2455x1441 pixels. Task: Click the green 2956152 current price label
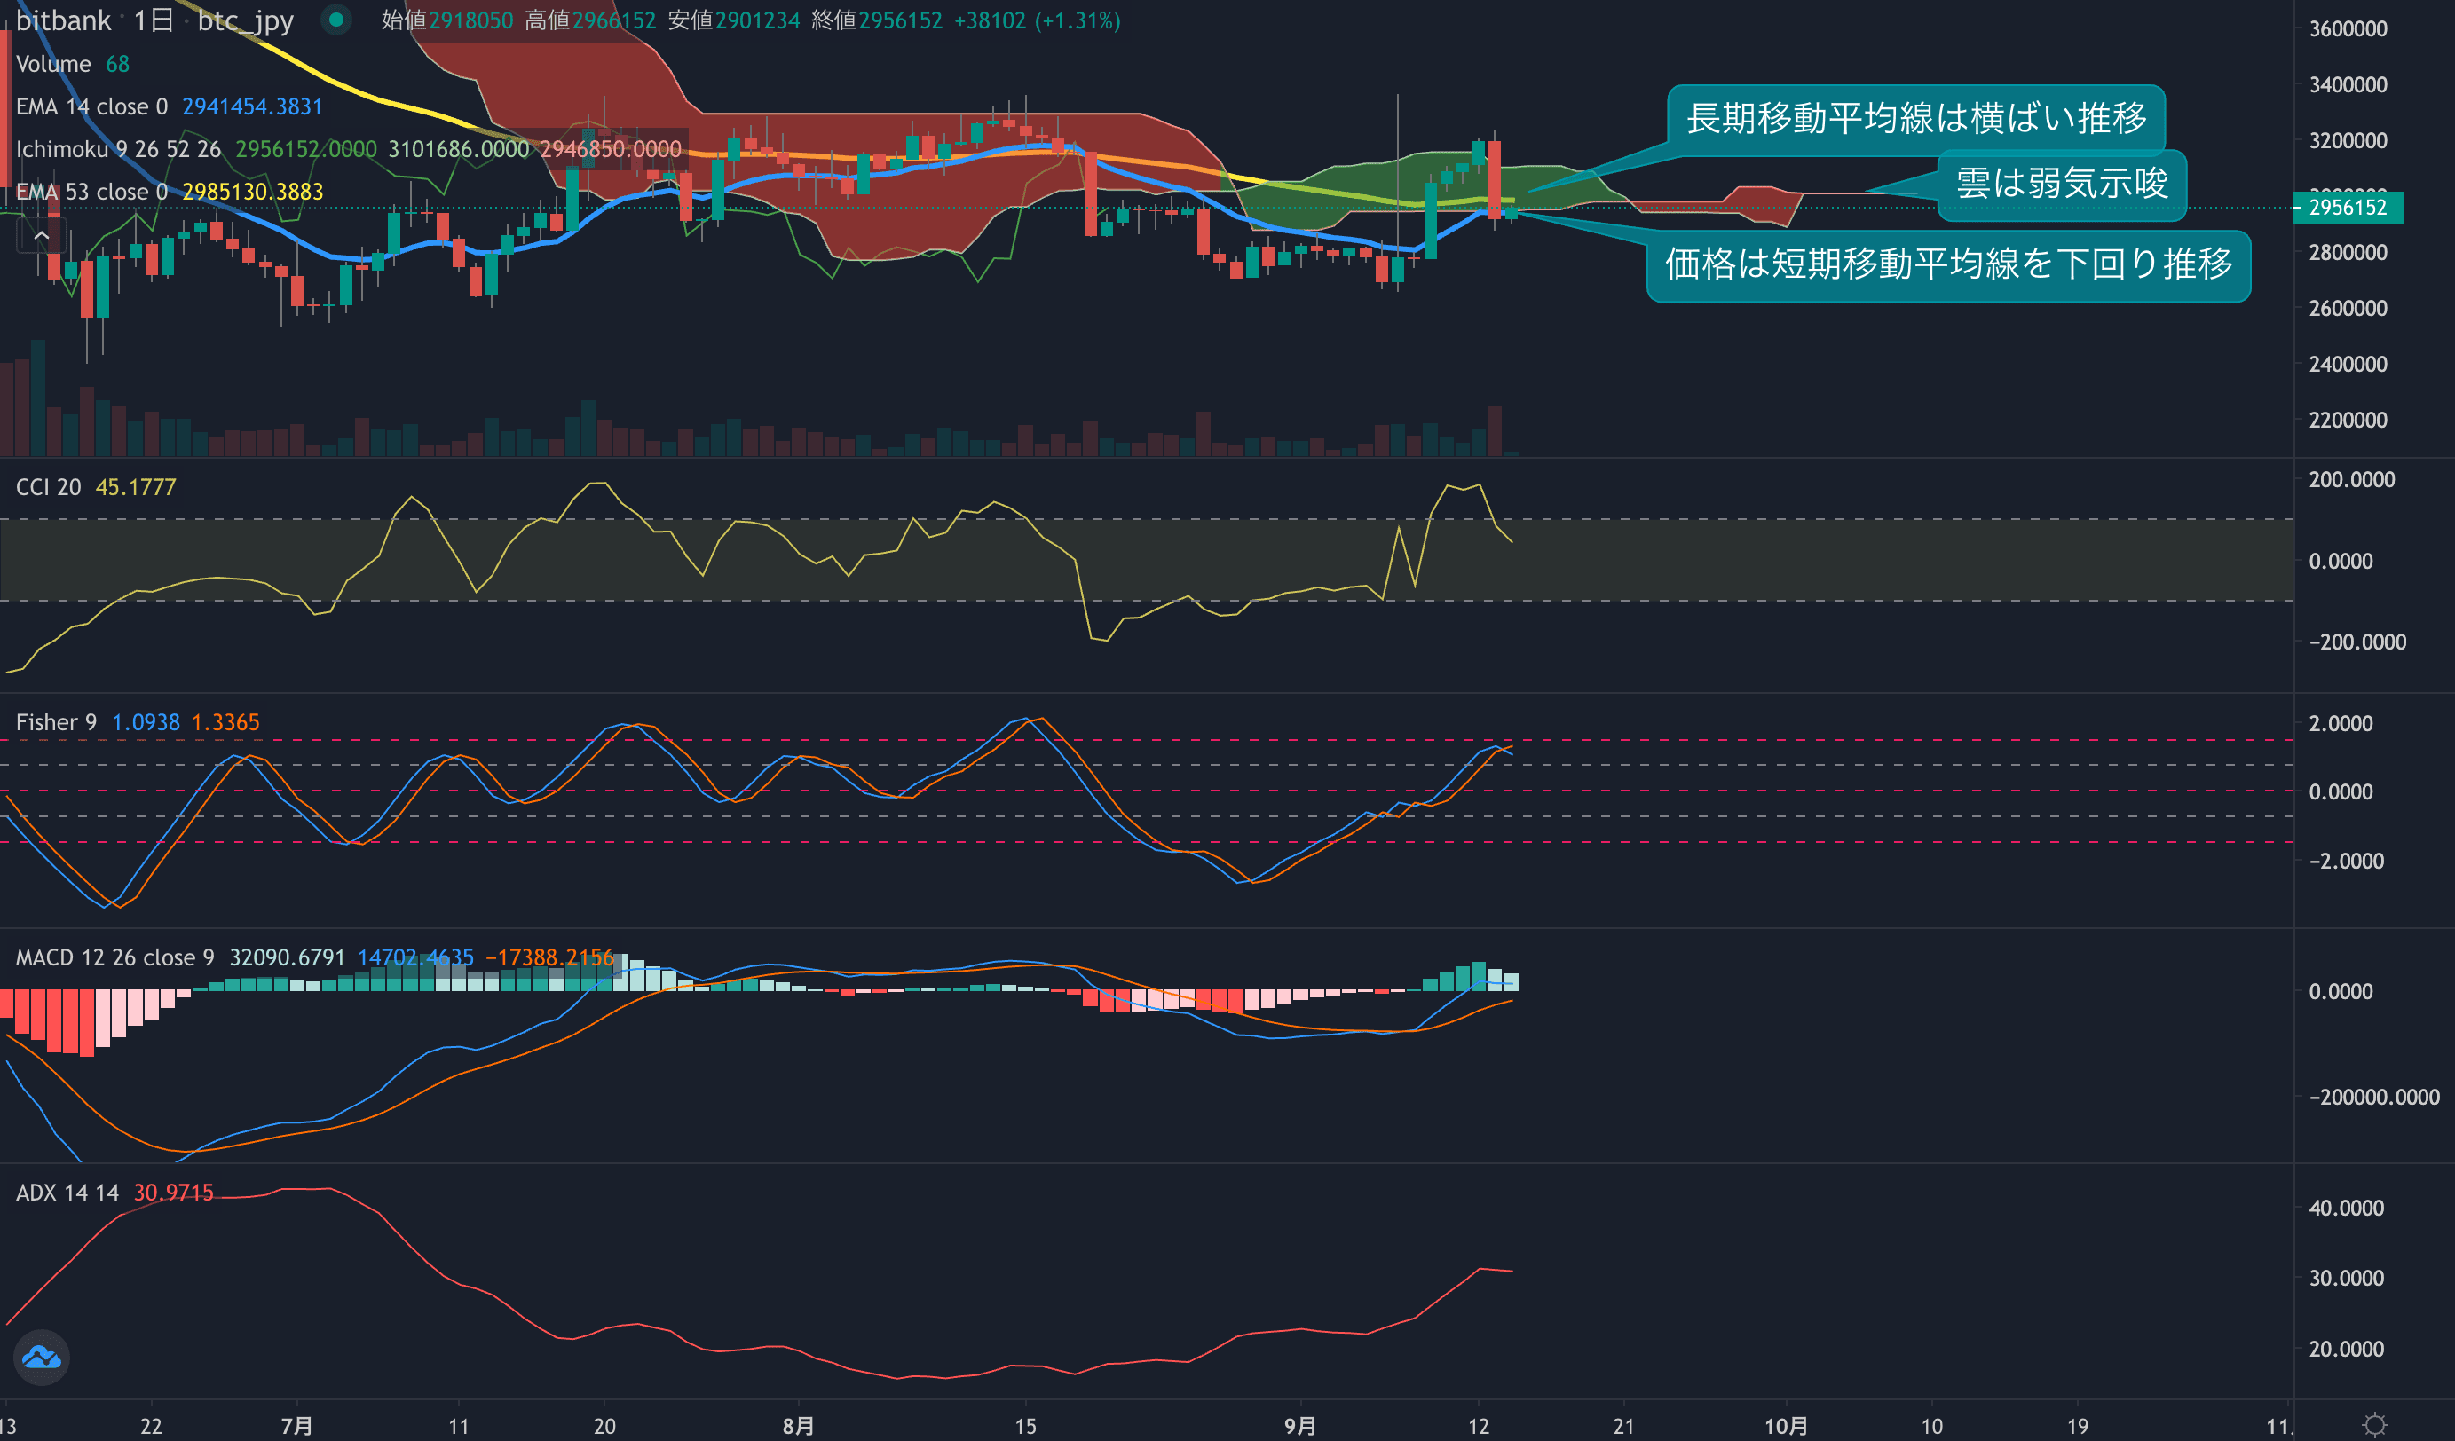coord(2347,208)
